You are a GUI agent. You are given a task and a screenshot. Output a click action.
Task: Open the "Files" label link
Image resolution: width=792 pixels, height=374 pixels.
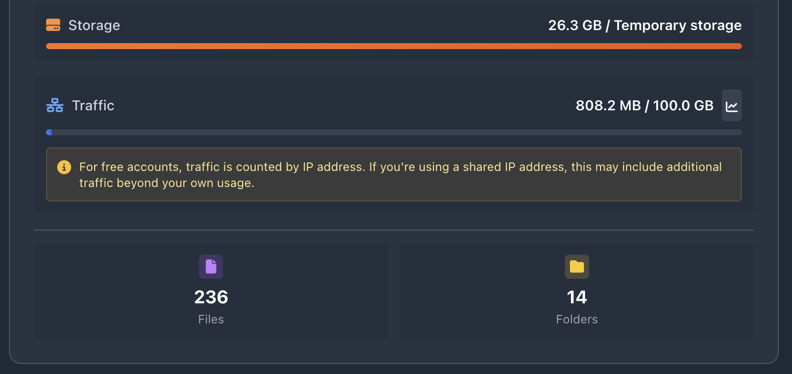pos(211,319)
